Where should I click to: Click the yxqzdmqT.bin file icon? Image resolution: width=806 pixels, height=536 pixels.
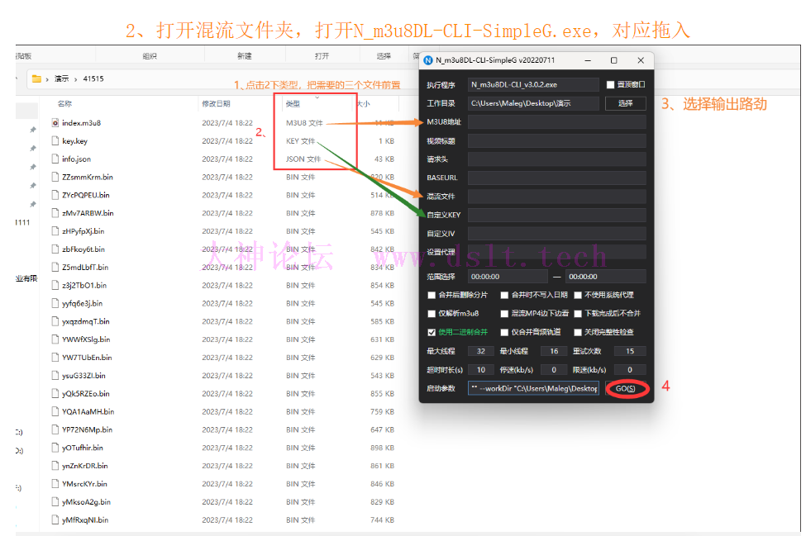tap(55, 321)
